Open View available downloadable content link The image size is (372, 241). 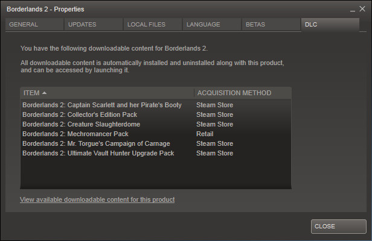pyautogui.click(x=97, y=199)
